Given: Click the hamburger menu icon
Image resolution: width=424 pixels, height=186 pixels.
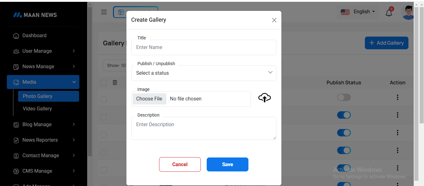Looking at the screenshot, I should coord(104,12).
